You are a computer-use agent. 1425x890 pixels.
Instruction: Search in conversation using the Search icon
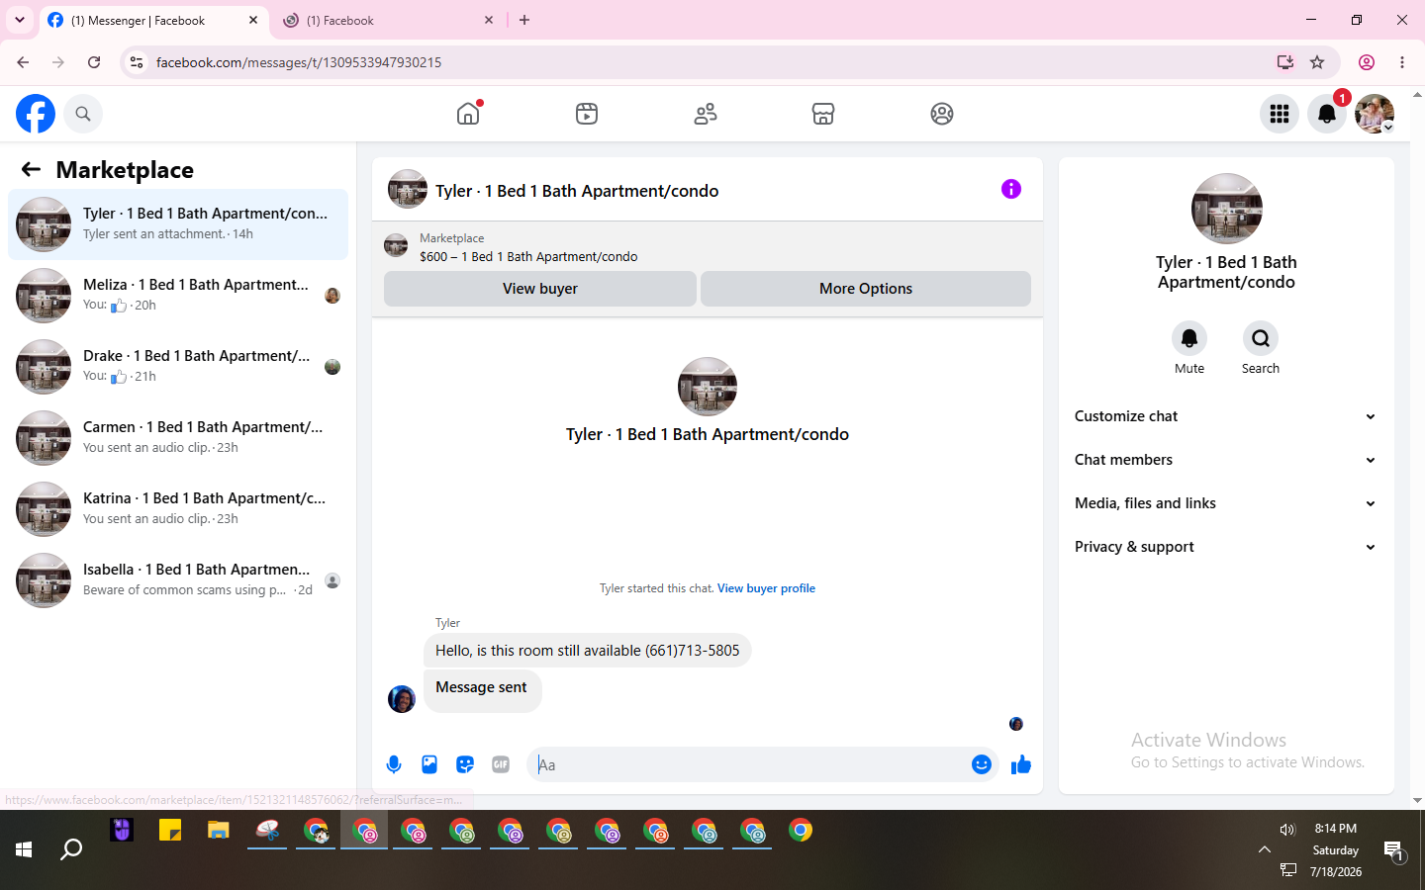(1261, 338)
